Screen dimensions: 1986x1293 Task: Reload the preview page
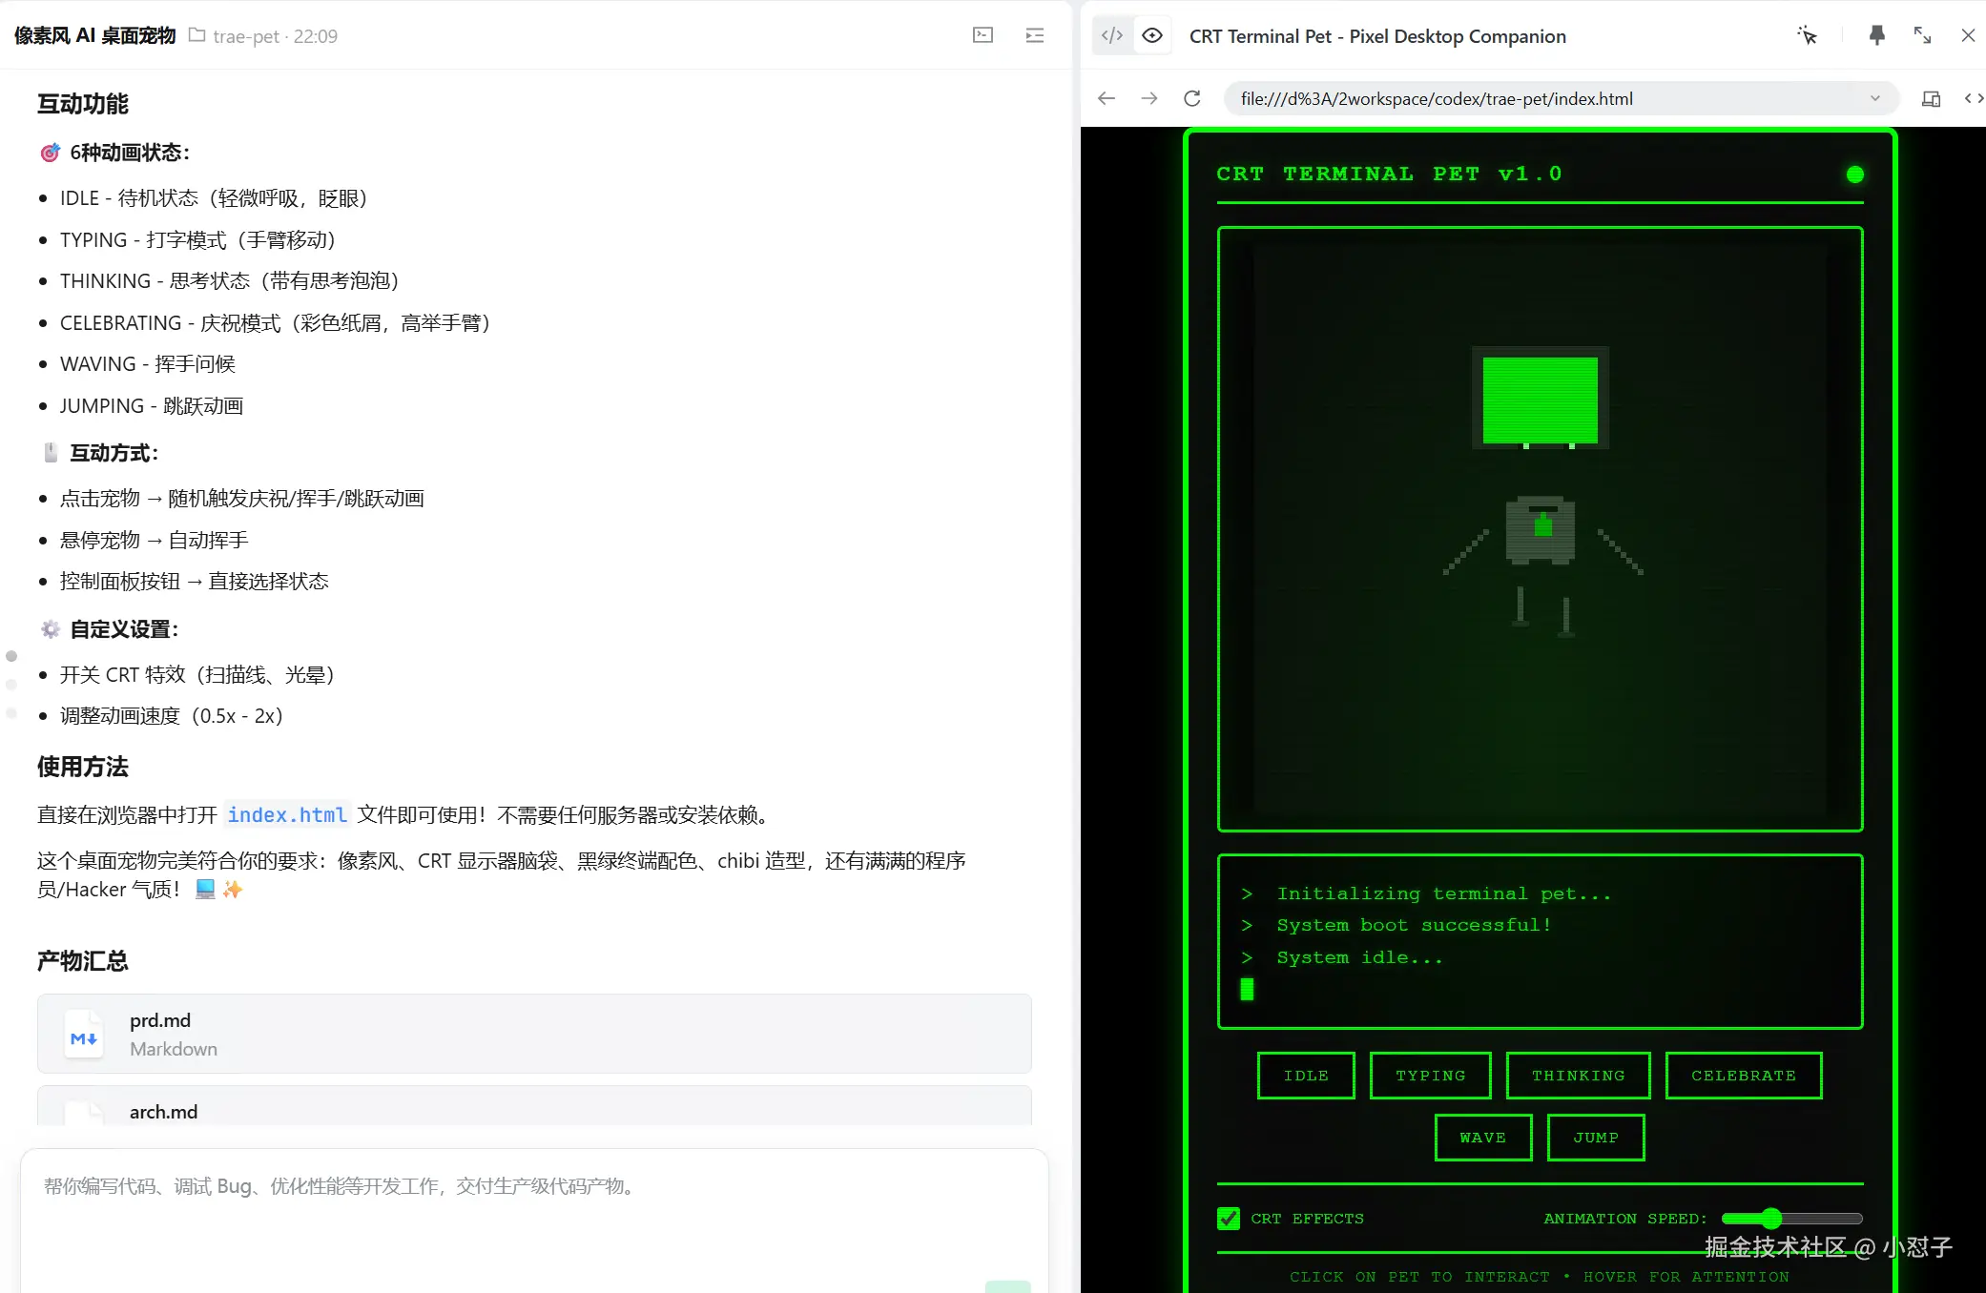click(x=1192, y=98)
